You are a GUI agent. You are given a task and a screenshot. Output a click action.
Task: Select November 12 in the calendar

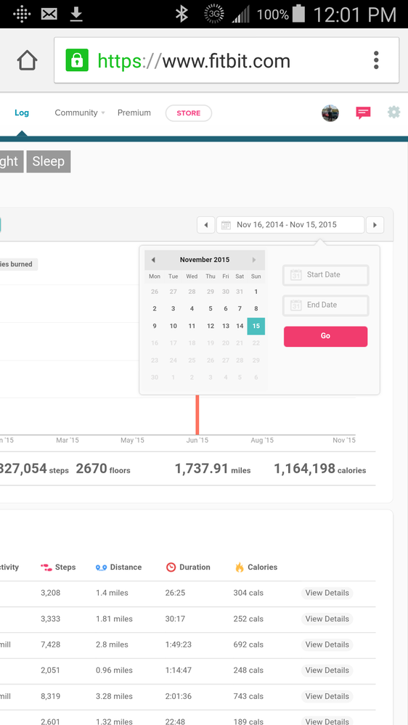click(211, 326)
